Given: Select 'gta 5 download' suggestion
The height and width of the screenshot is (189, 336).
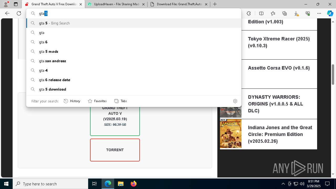Looking at the screenshot, I should [x=134, y=89].
